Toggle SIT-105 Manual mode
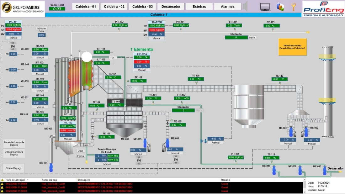345x194 pixels. [40, 123]
